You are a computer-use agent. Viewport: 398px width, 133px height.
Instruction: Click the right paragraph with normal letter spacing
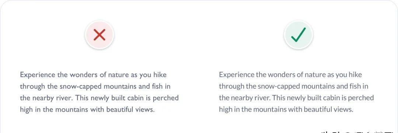296,92
